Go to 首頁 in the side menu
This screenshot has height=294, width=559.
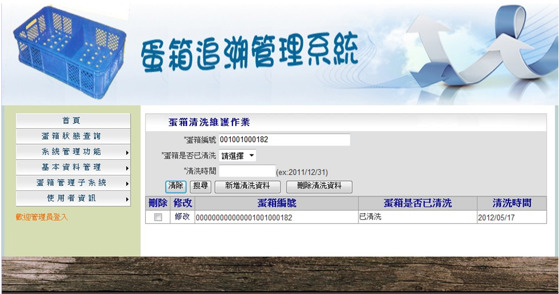[x=72, y=121]
